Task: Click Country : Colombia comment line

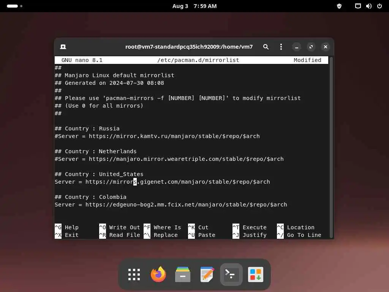Action: coord(90,197)
